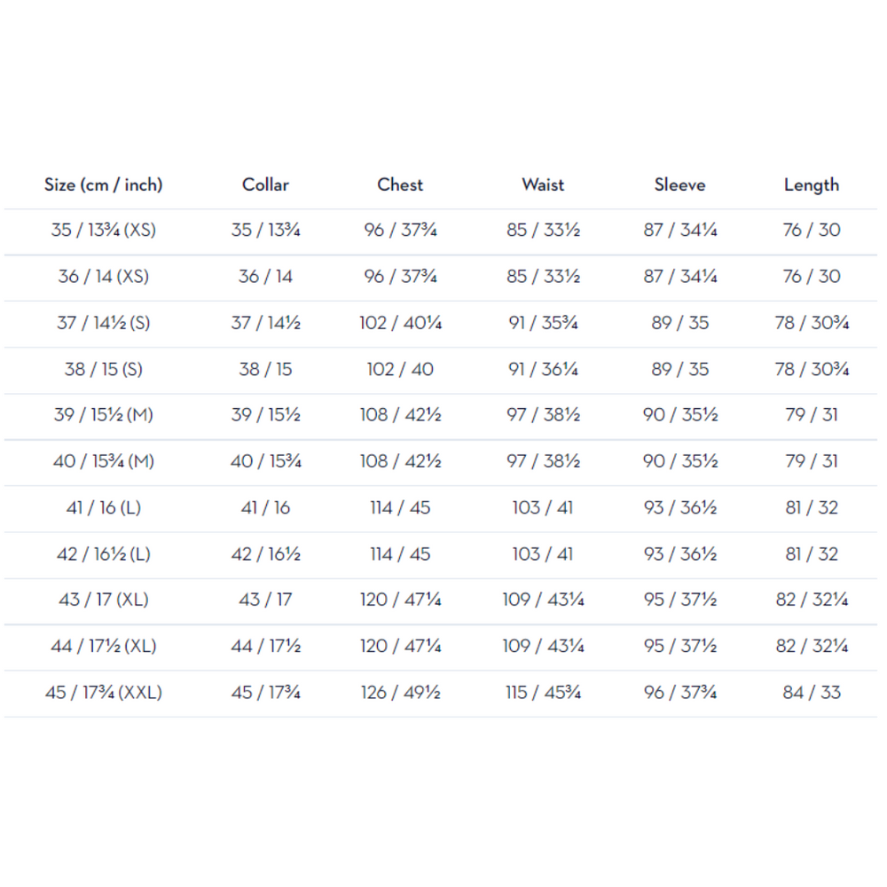Click the Waist column header
Screen dimensions: 887x887
[x=543, y=185]
